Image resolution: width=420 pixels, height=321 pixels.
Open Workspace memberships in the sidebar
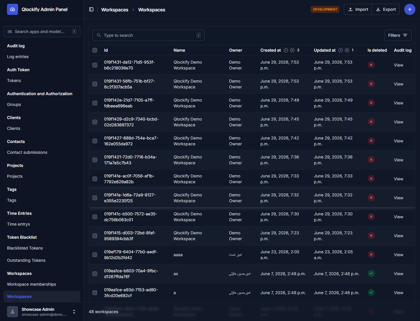point(32,284)
